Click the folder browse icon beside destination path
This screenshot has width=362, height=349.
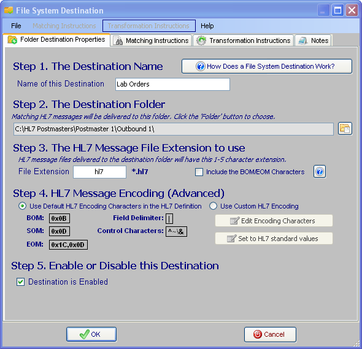(x=345, y=129)
